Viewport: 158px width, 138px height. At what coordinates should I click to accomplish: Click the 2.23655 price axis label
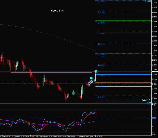pyautogui.click(x=155, y=55)
